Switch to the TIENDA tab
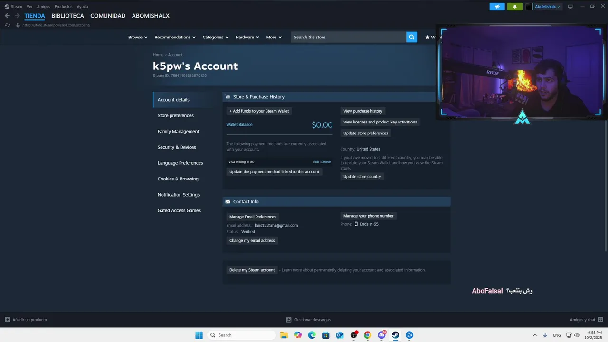 [x=35, y=16]
